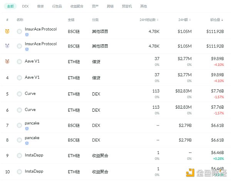231x181 pixels.
Task: Switch to the DEX filter tab
Action: (x=25, y=6)
